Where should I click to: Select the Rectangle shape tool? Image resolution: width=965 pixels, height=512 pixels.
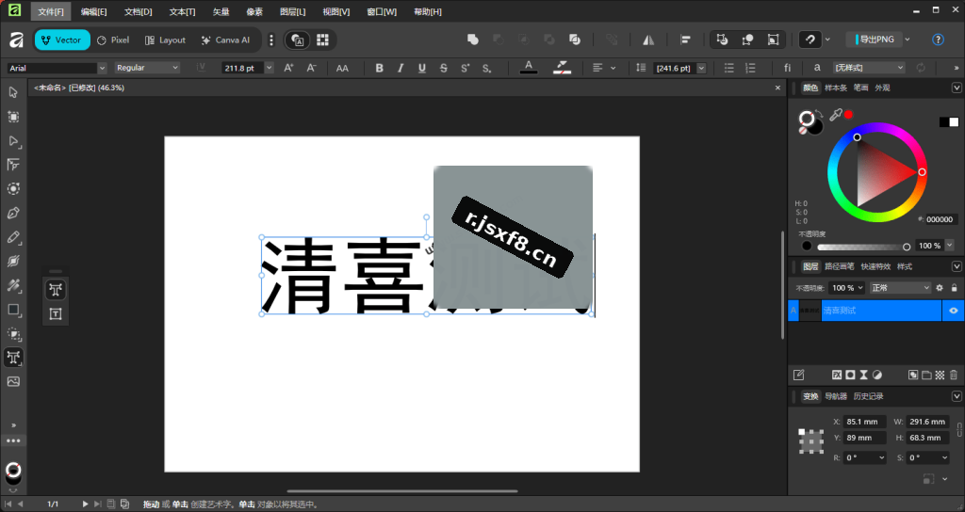[13, 310]
